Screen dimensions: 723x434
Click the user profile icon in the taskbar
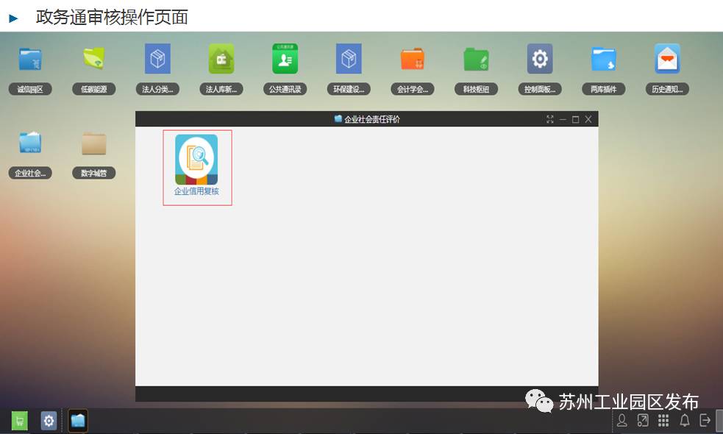click(x=623, y=421)
